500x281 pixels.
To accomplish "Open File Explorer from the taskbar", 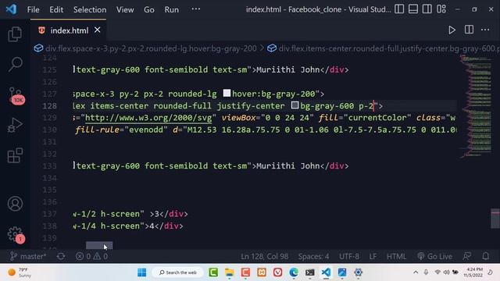I will (x=229, y=272).
